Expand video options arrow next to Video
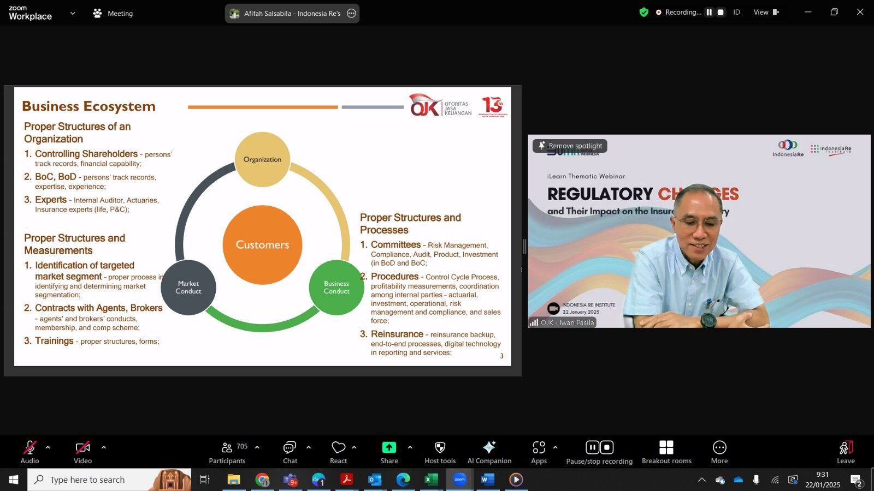The image size is (874, 491). pos(104,447)
